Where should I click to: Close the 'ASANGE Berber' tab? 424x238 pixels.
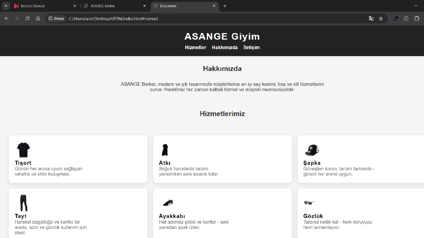pyautogui.click(x=144, y=6)
